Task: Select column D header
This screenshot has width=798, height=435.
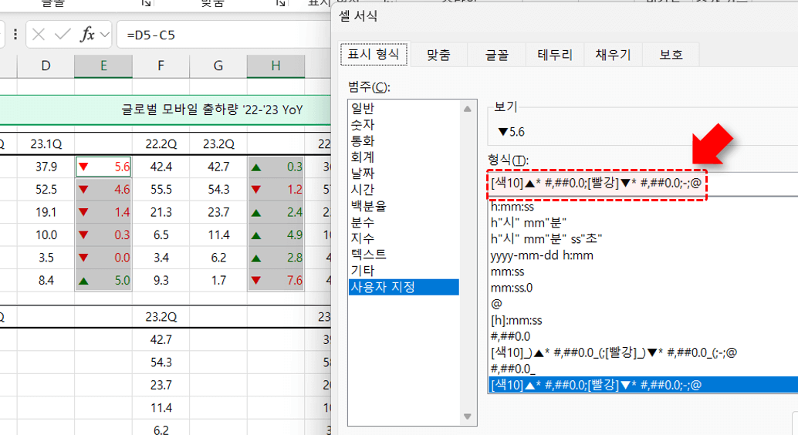Action: pyautogui.click(x=46, y=66)
